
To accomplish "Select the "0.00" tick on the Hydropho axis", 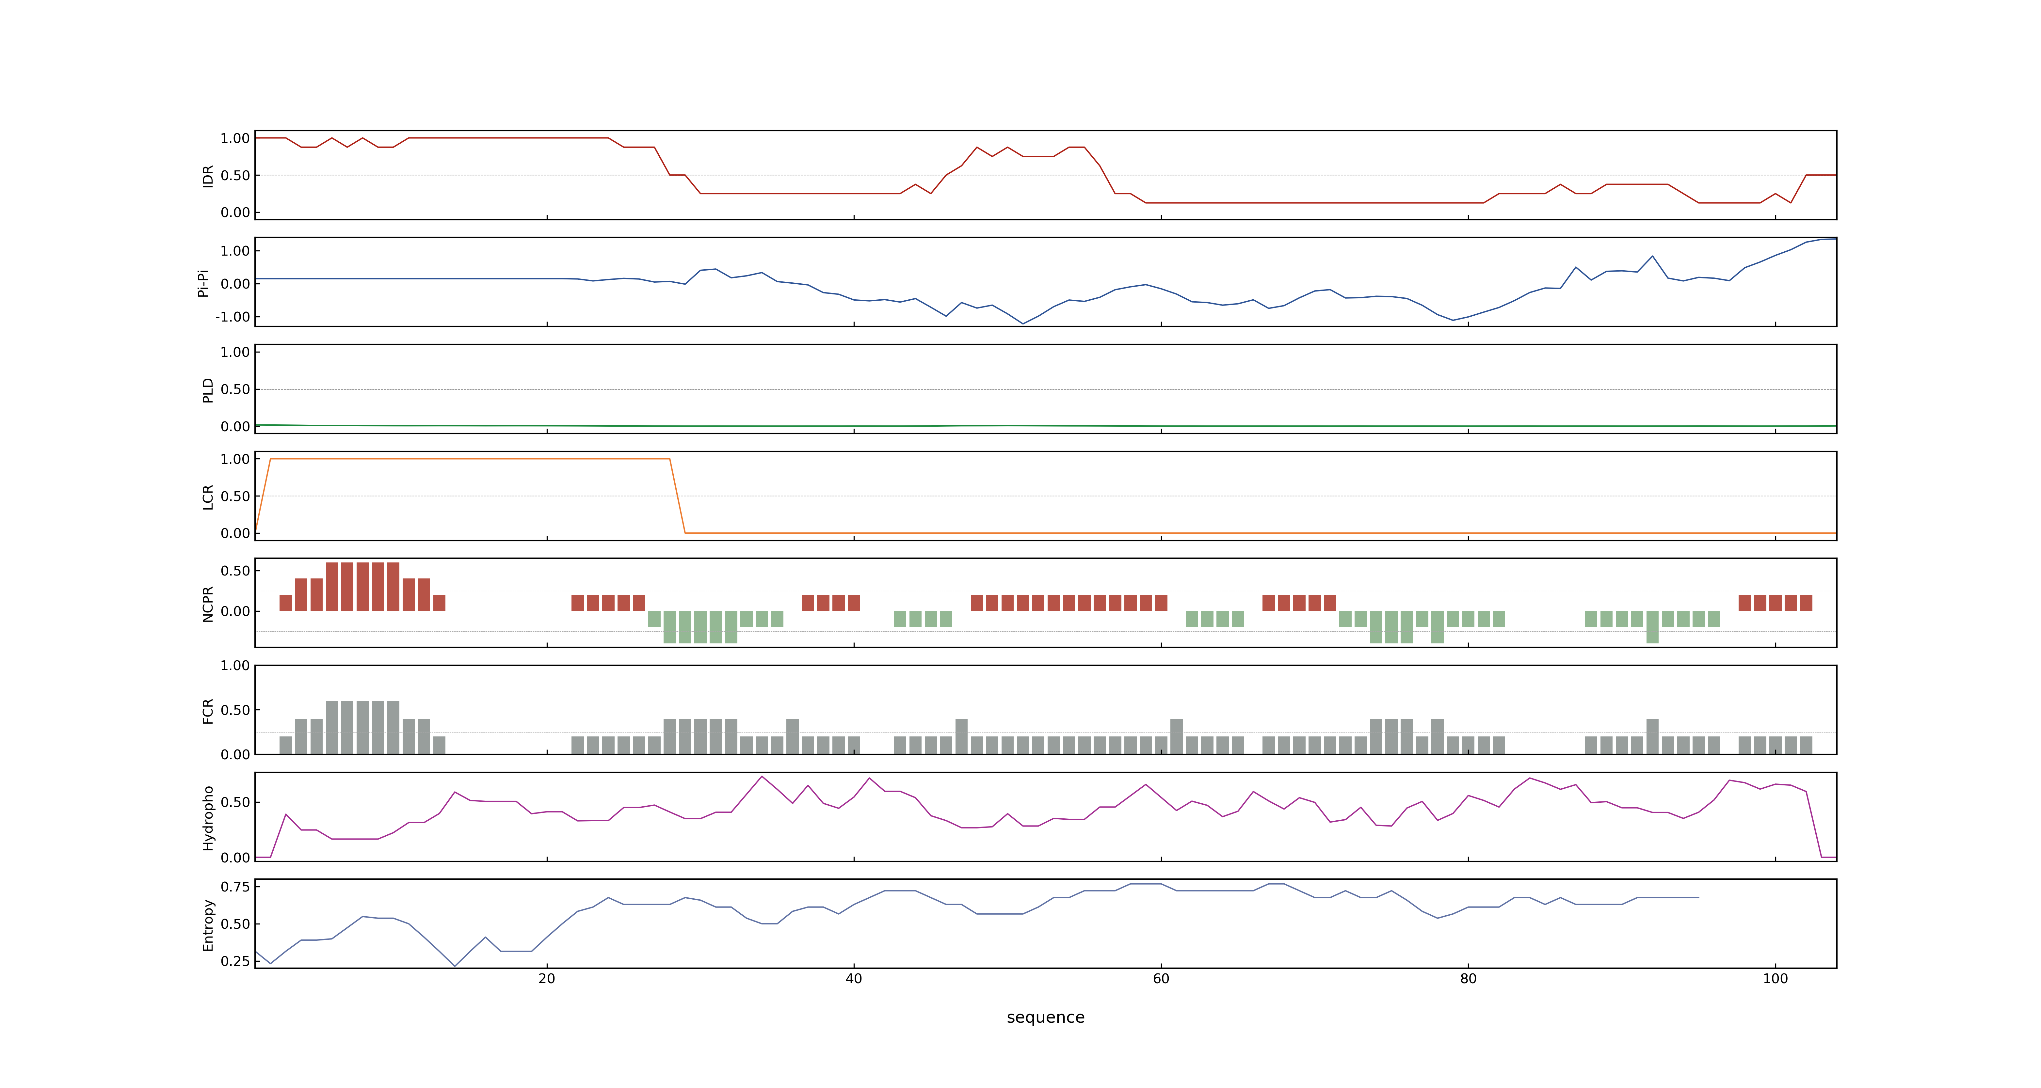I will 235,857.
